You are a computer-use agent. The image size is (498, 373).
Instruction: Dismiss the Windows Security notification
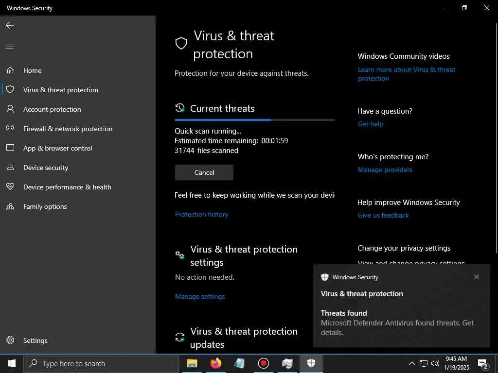[x=477, y=277]
